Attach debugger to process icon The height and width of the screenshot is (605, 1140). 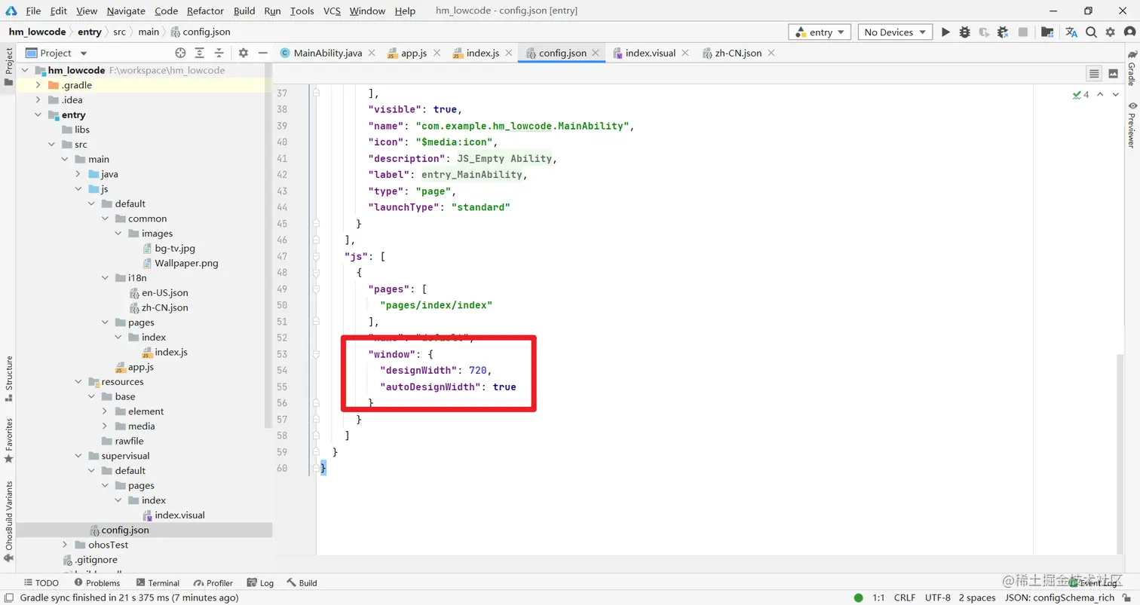(1003, 32)
